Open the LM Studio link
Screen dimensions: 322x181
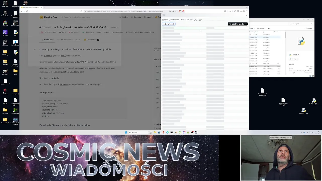tap(55, 78)
